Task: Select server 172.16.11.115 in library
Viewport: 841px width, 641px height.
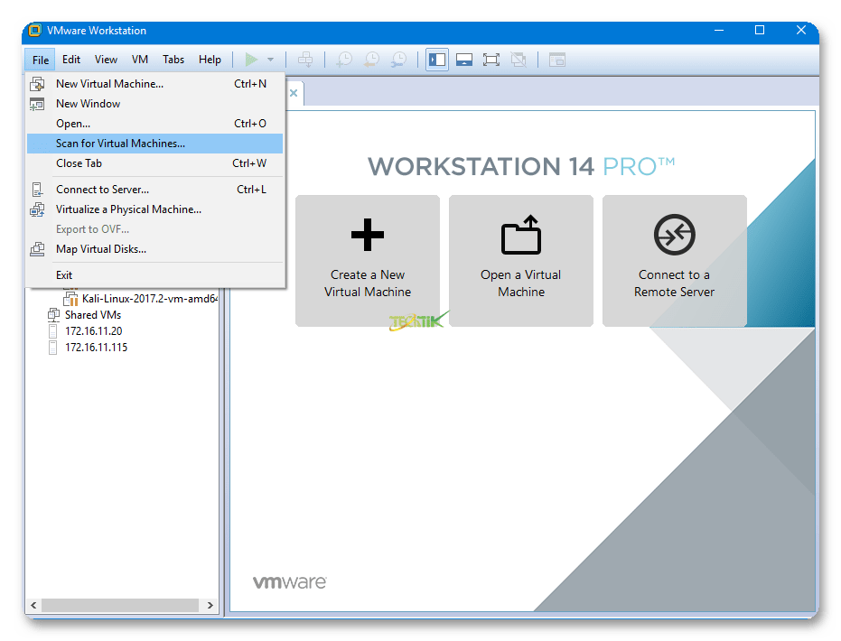Action: tap(96, 348)
